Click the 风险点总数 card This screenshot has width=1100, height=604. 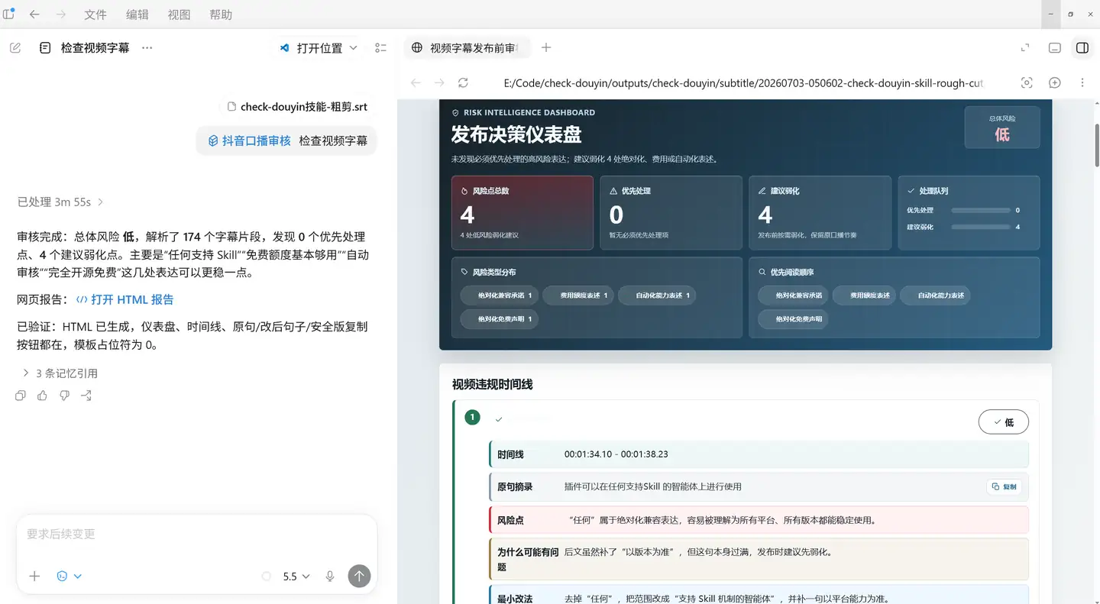click(x=522, y=213)
